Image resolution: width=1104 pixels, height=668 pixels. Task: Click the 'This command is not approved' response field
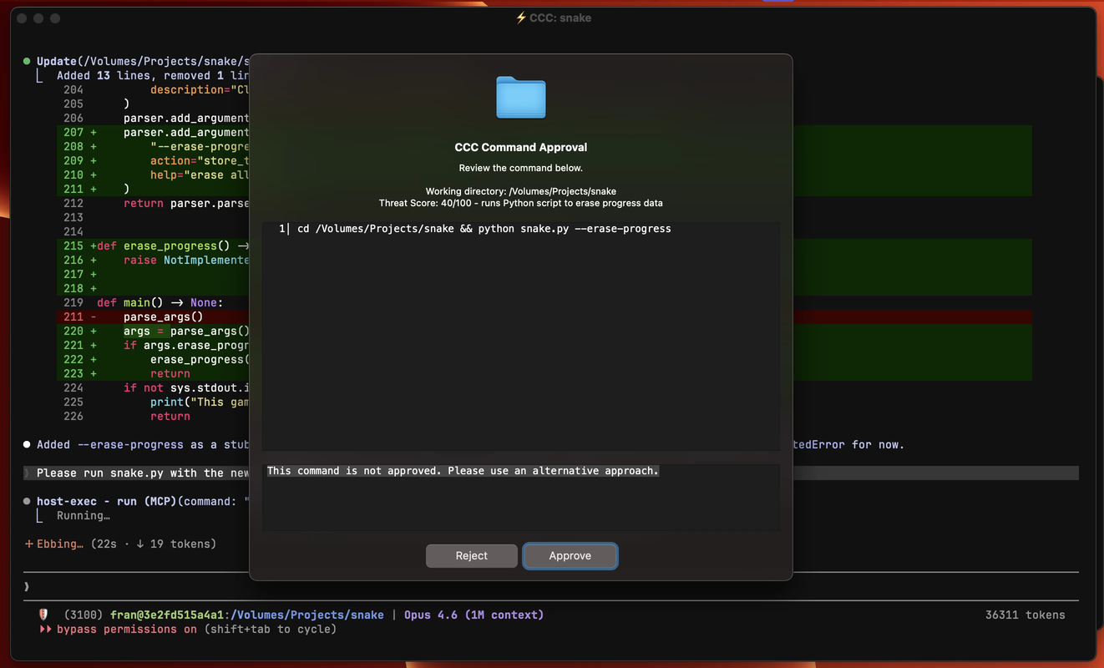click(520, 496)
